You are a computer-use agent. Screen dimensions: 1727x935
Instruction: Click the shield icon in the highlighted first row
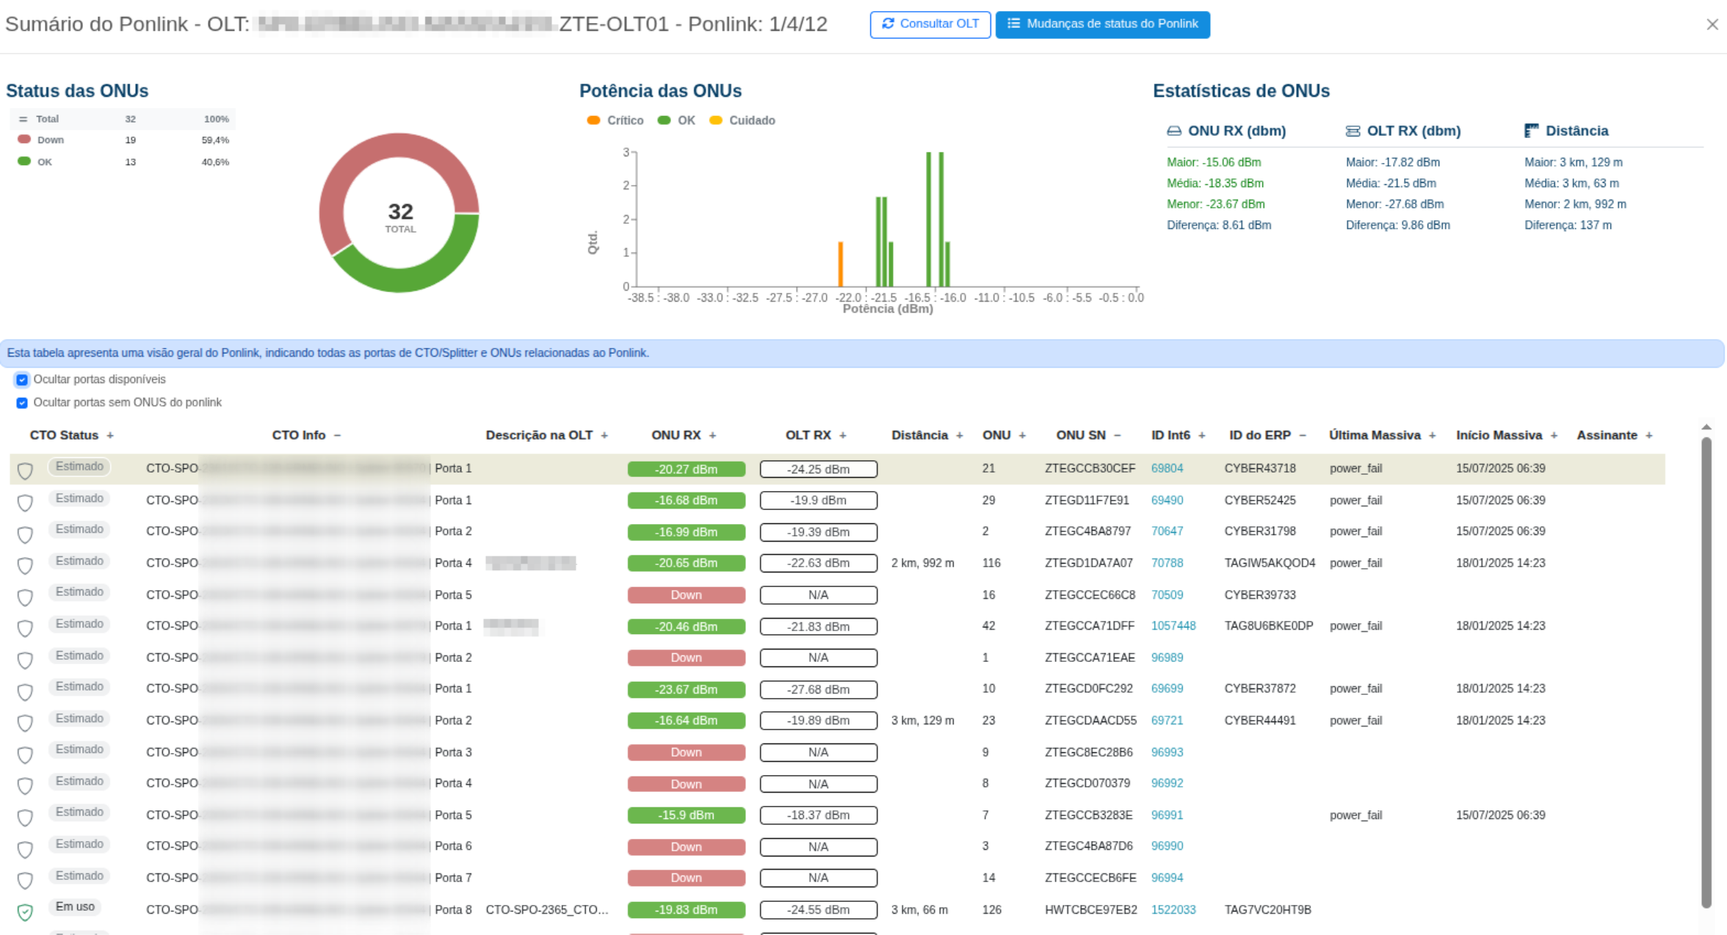[25, 470]
